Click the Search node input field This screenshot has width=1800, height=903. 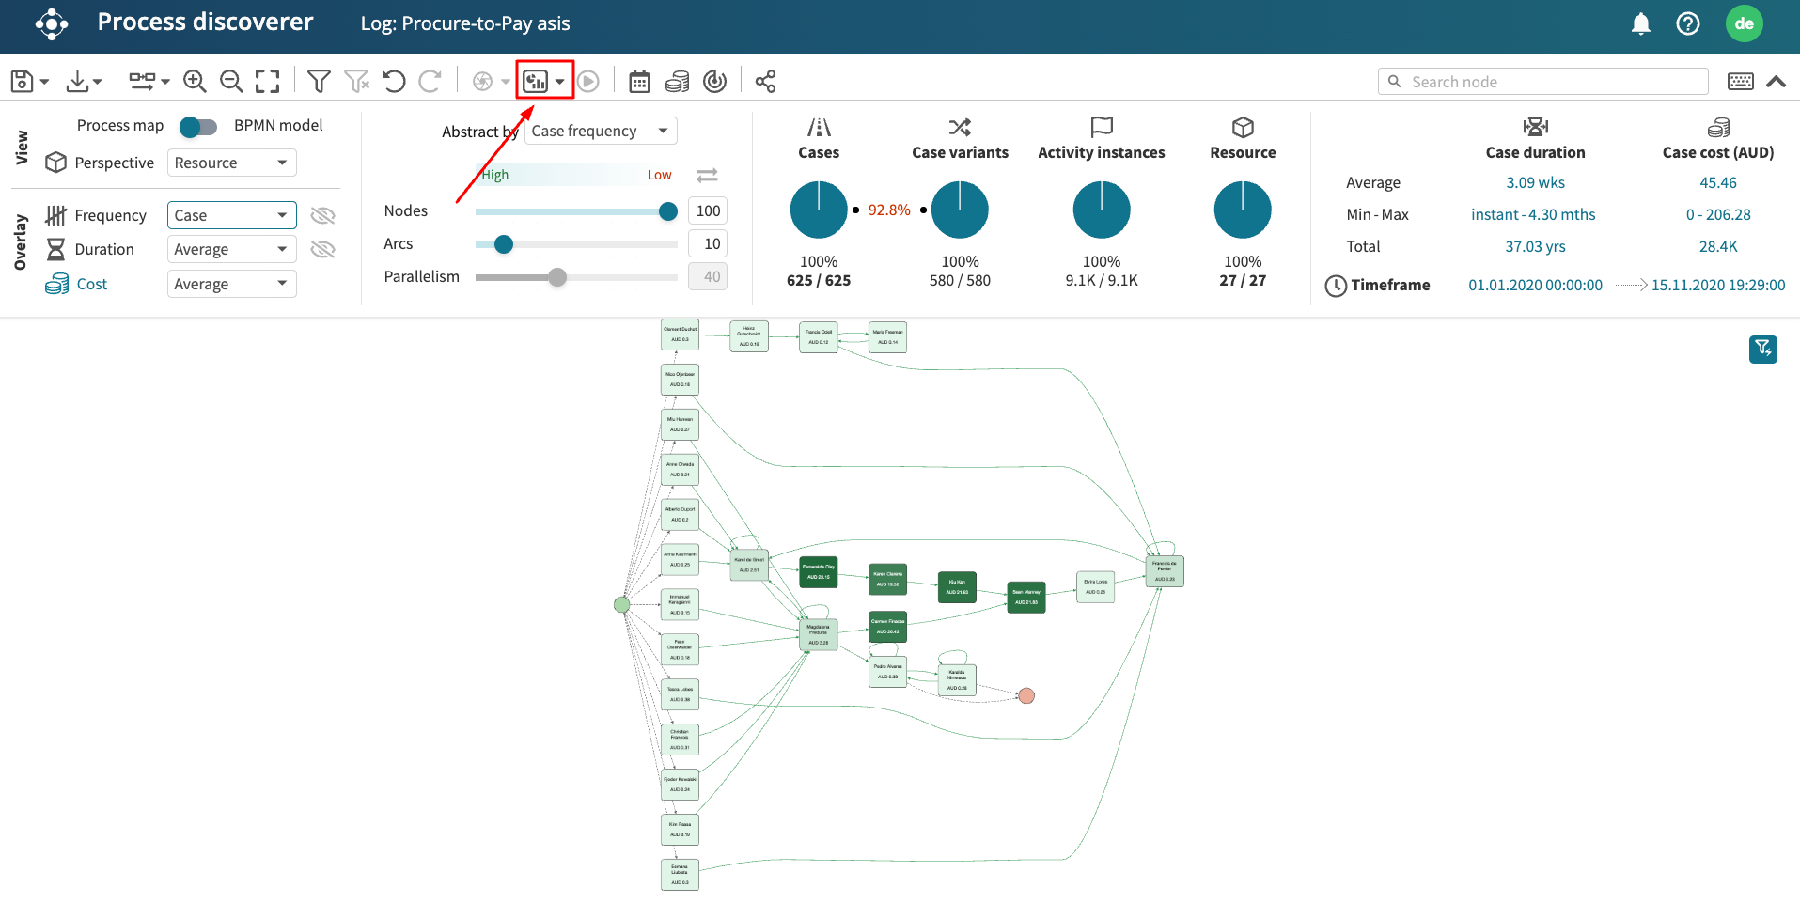coord(1551,82)
